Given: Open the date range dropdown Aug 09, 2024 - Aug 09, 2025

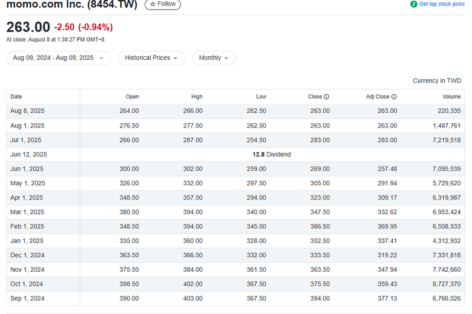Looking at the screenshot, I should pos(59,58).
